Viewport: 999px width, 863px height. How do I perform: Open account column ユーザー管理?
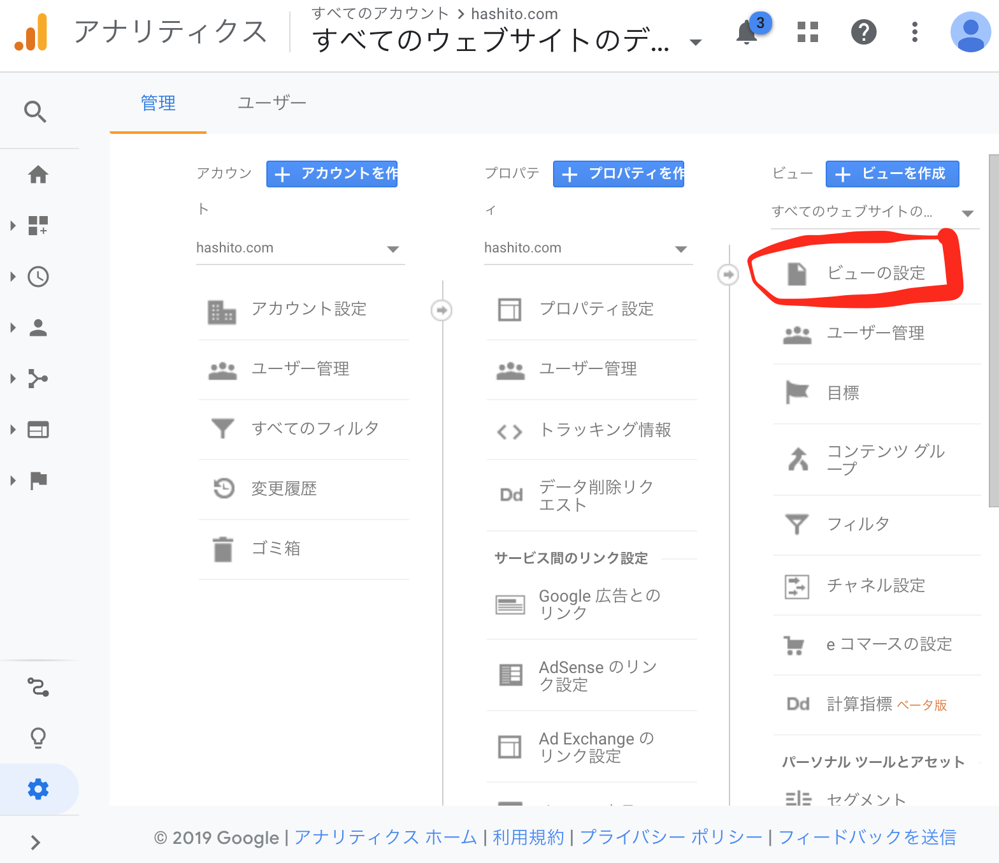click(x=303, y=369)
